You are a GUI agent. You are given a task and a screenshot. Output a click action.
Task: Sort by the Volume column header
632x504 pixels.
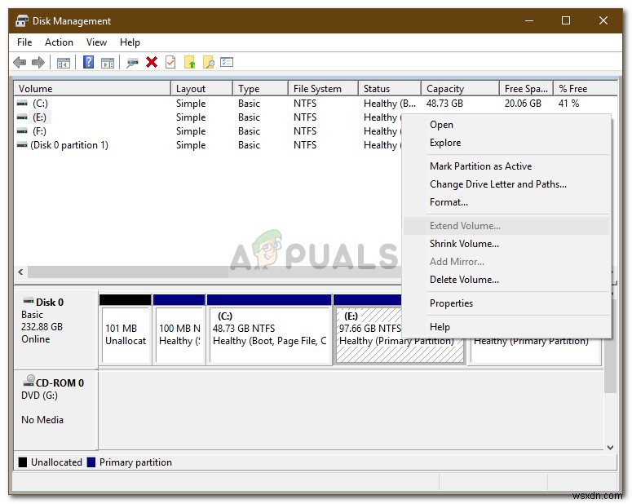(x=92, y=89)
